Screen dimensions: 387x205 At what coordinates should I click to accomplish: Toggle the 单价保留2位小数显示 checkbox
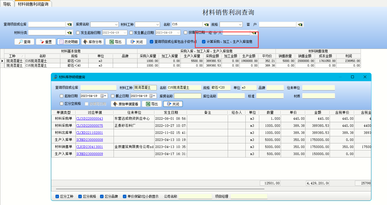(124, 196)
